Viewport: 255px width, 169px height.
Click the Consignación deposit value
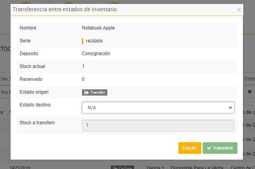tap(96, 54)
